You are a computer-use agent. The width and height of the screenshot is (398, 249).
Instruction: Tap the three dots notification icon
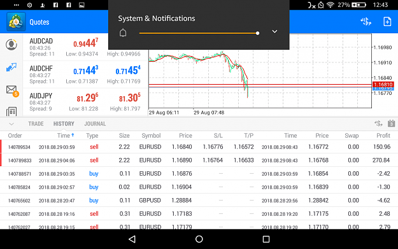pos(17,5)
